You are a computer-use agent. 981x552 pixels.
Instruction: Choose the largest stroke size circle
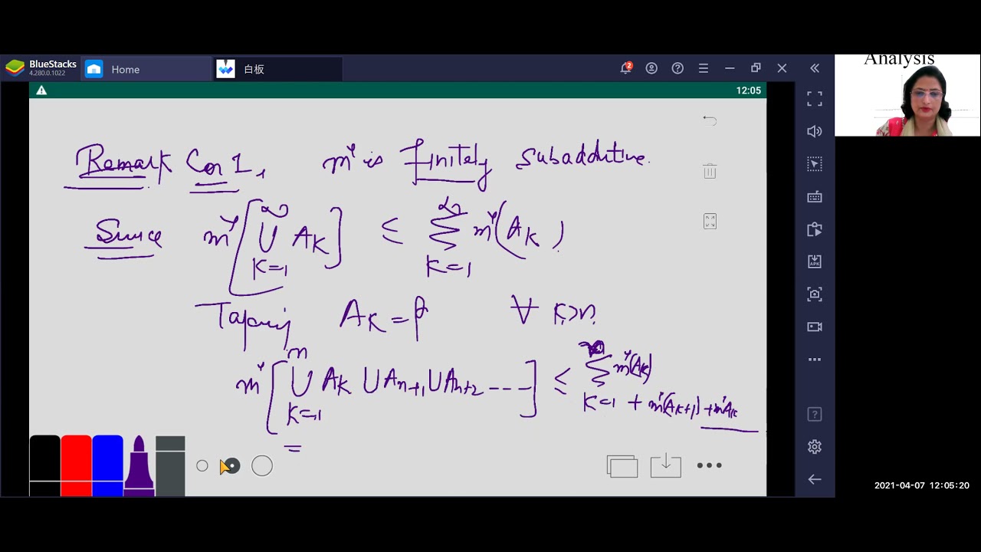click(x=262, y=465)
